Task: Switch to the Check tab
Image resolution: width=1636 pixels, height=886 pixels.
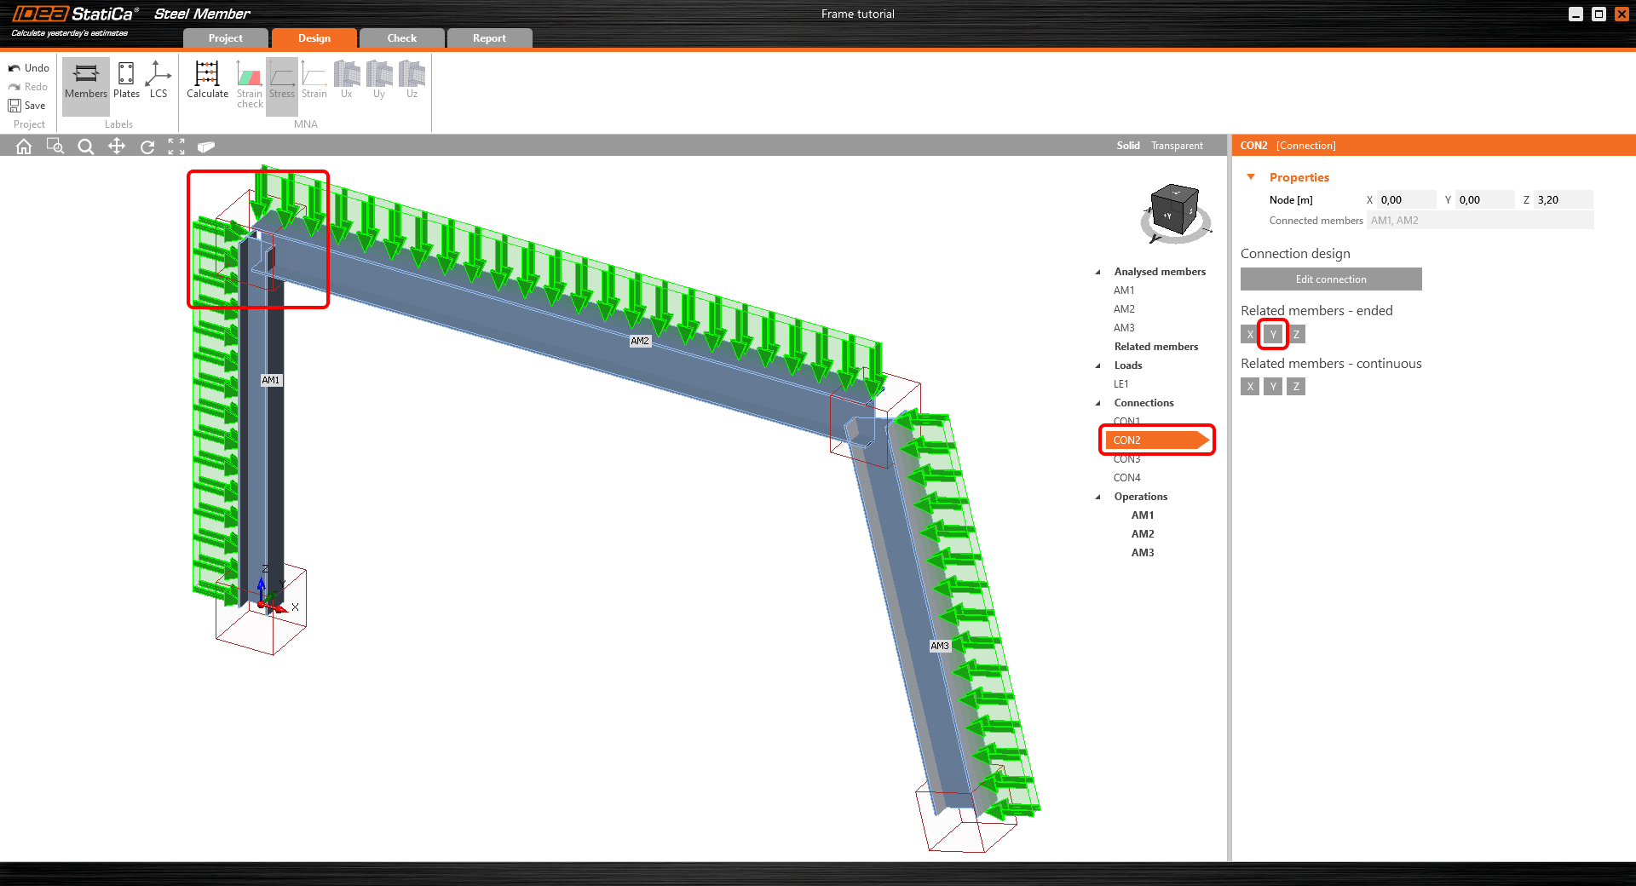Action: 401,38
